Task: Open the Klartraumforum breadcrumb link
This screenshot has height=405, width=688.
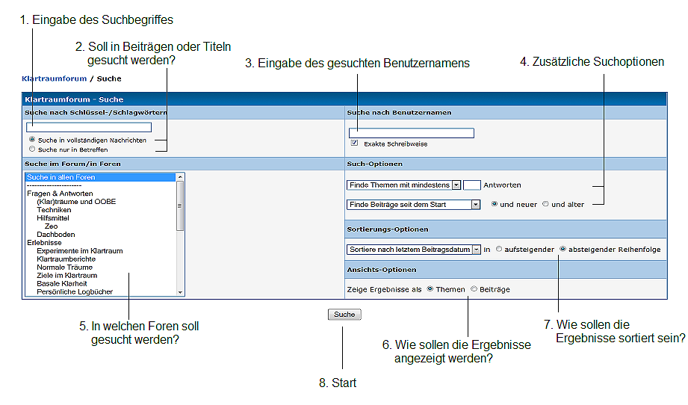Action: click(54, 78)
